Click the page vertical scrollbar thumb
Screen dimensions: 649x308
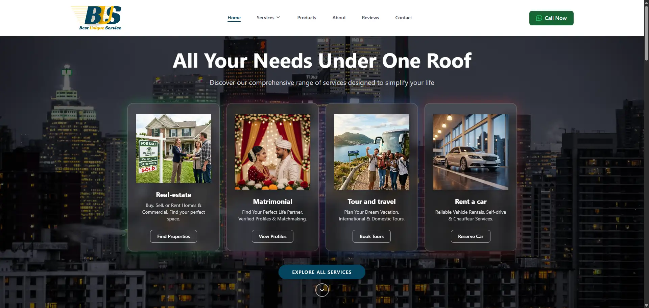pyautogui.click(x=646, y=33)
